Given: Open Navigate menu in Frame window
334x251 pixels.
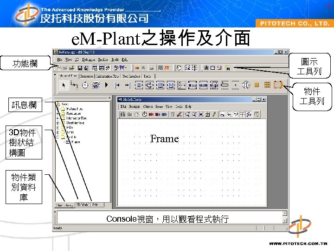Looking at the screenshot, I should coord(134,106).
